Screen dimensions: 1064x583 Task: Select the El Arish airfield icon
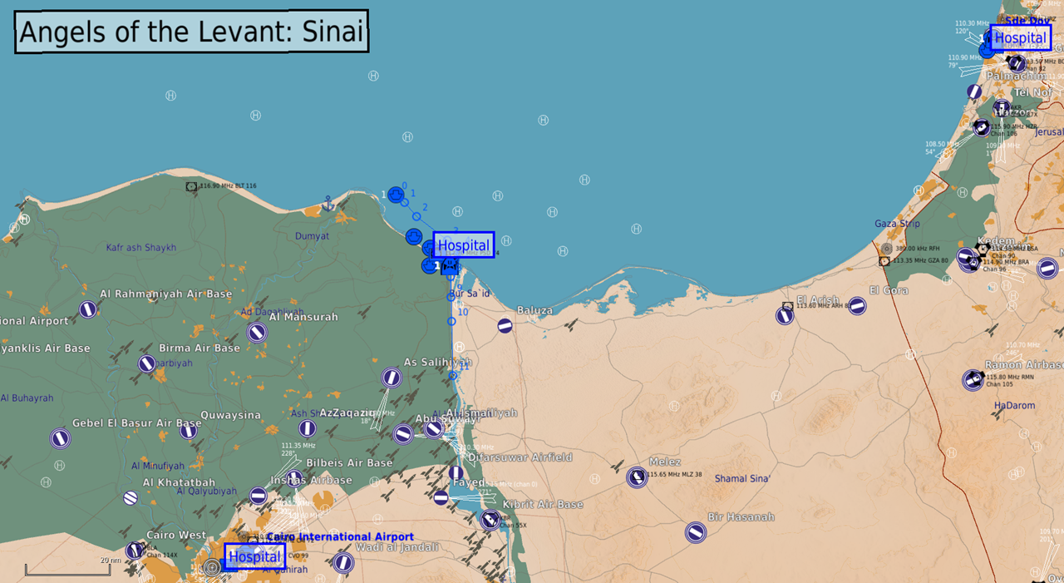[785, 315]
